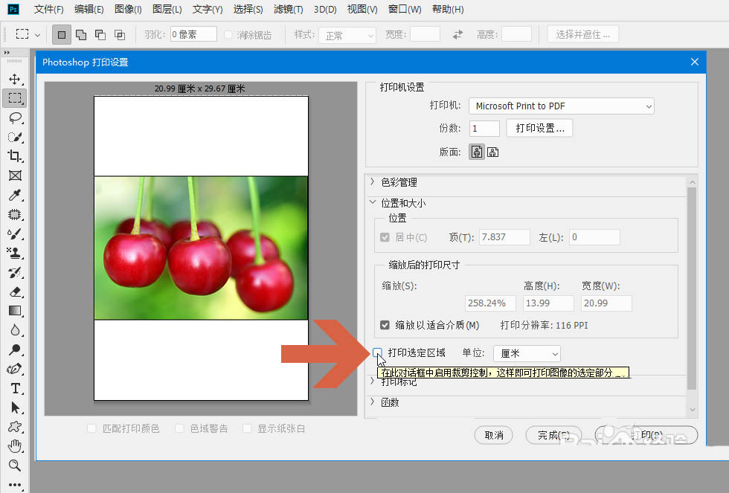Choose portrait page orientation
The image size is (729, 493).
pyautogui.click(x=477, y=152)
